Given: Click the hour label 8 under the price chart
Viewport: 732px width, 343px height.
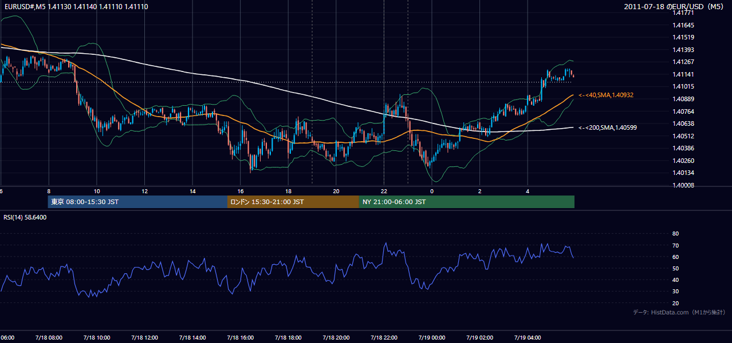Looking at the screenshot, I should [49, 191].
